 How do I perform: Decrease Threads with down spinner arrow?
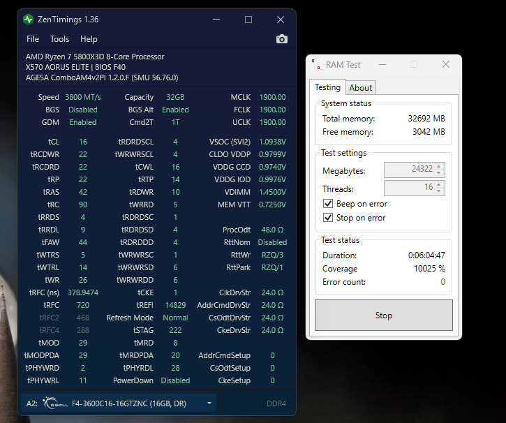click(438, 191)
